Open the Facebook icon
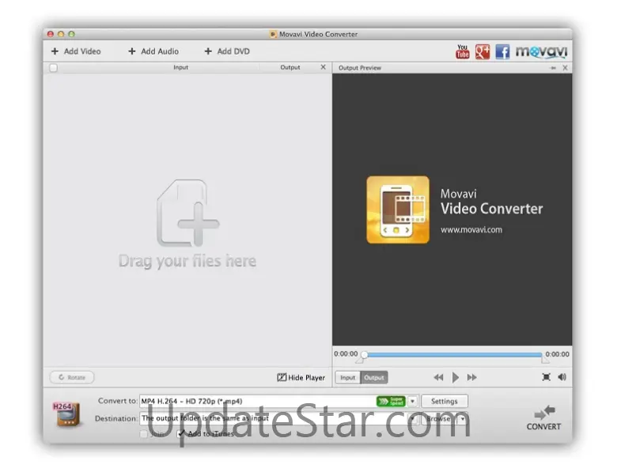 tap(502, 51)
